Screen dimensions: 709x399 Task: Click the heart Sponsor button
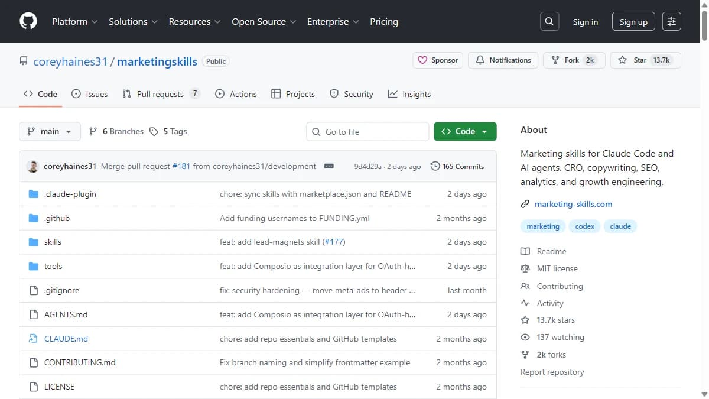(438, 60)
